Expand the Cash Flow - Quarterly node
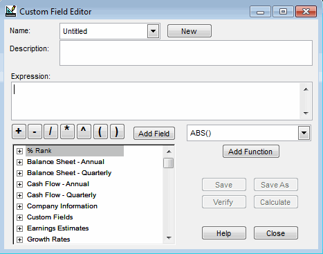Image resolution: width=323 pixels, height=254 pixels. [x=19, y=195]
